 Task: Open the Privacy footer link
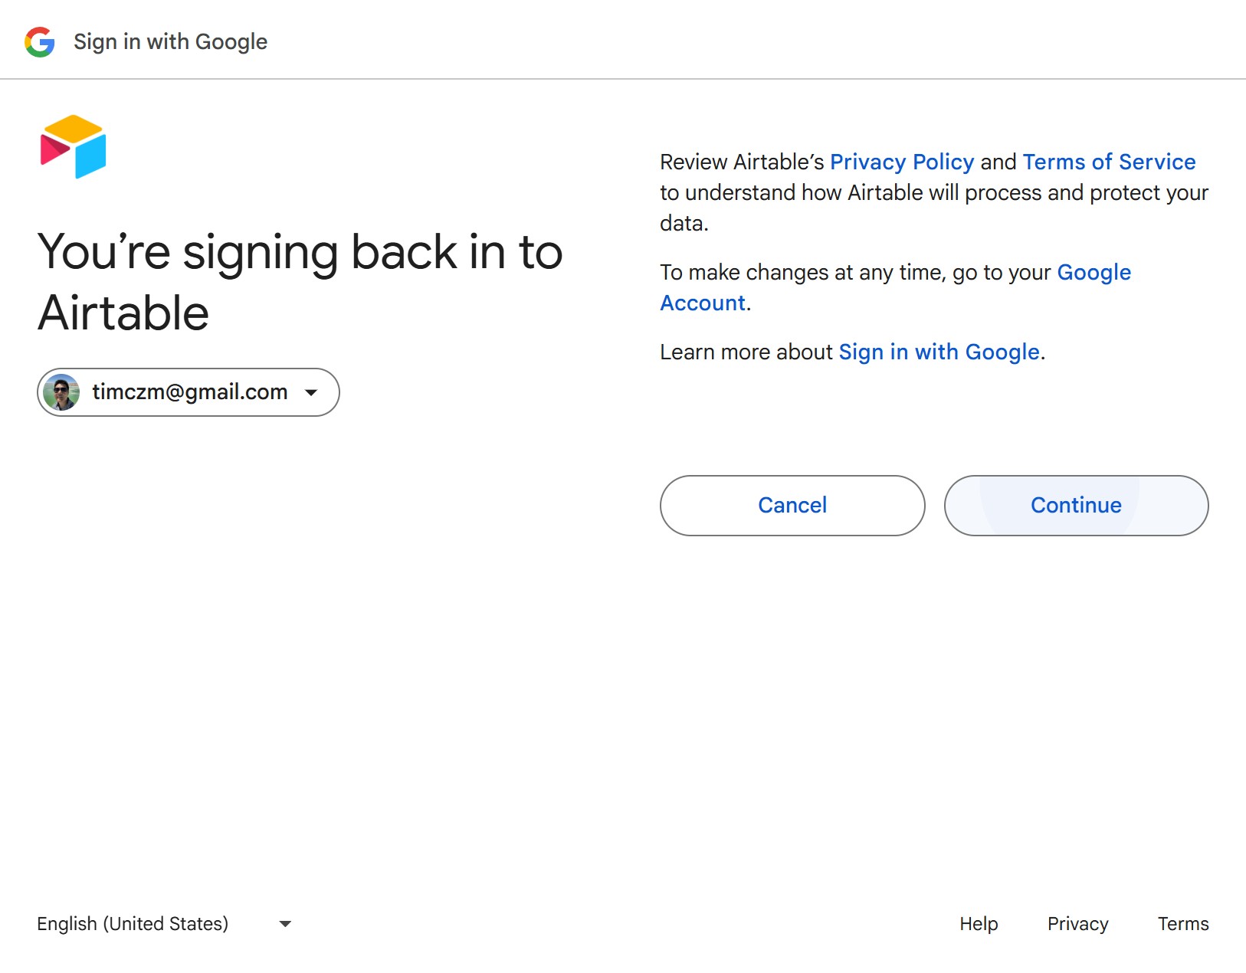tap(1077, 924)
